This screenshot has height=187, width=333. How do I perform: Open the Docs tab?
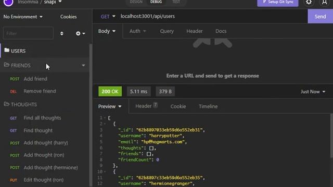click(x=221, y=31)
